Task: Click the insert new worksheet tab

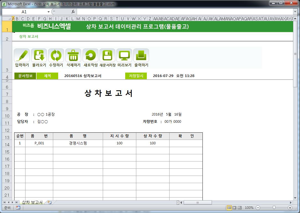Action: tap(50, 202)
